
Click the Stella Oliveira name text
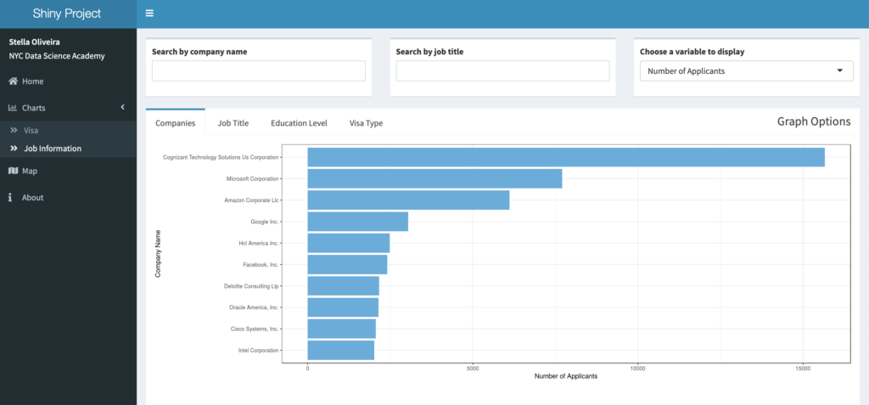(34, 42)
